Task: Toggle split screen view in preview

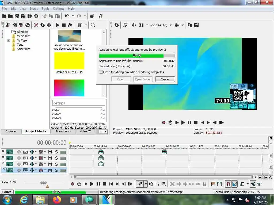Action: (141, 25)
